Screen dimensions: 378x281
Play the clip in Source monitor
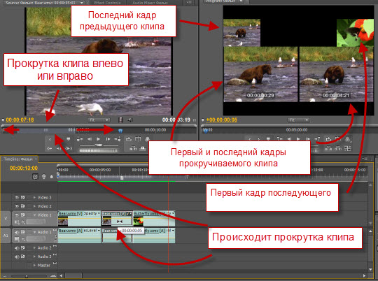(99, 139)
